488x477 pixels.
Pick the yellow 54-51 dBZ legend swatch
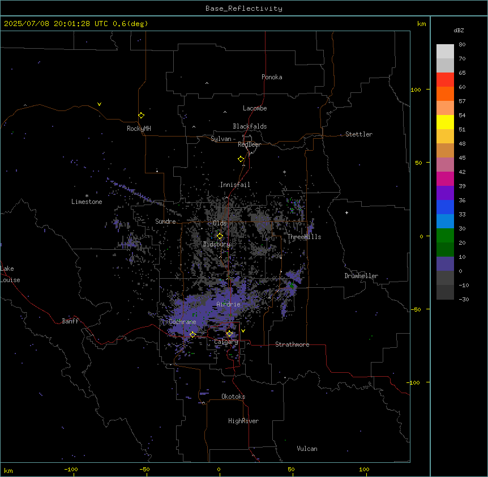(445, 122)
